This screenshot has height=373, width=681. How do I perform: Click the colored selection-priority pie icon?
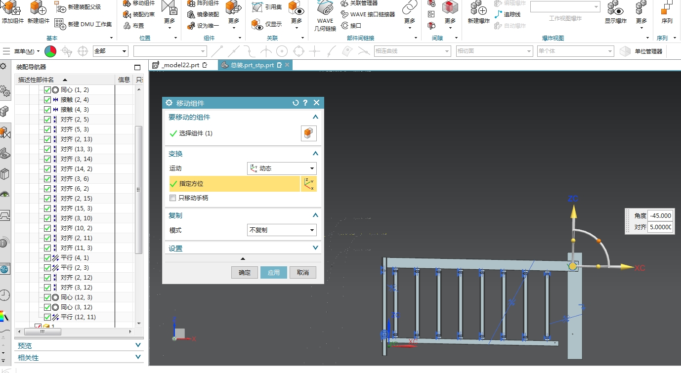point(50,51)
